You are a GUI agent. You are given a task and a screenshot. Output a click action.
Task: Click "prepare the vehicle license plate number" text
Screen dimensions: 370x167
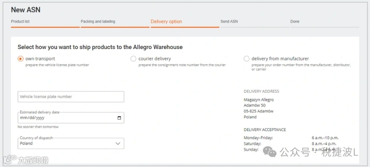tap(57, 65)
